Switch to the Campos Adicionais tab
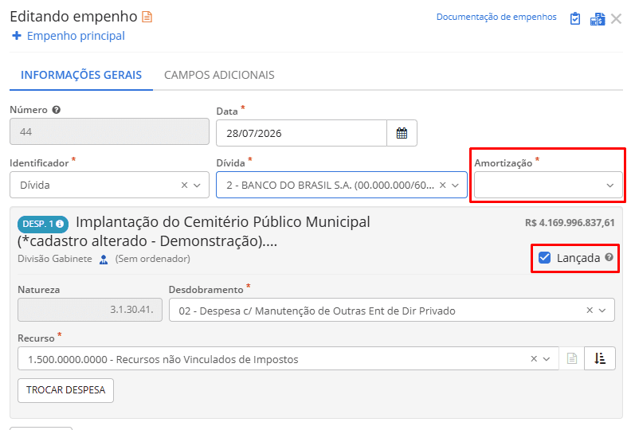 click(x=219, y=75)
